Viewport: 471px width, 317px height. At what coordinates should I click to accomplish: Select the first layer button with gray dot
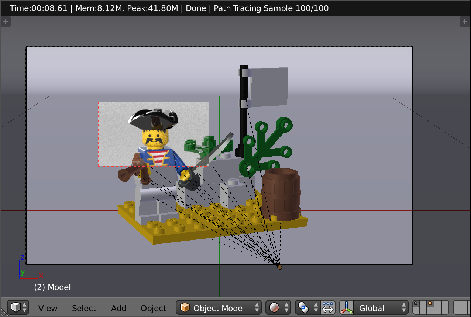[416, 304]
